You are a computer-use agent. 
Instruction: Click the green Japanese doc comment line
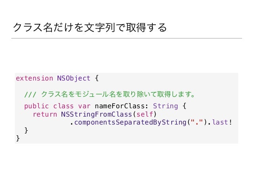click(x=109, y=94)
